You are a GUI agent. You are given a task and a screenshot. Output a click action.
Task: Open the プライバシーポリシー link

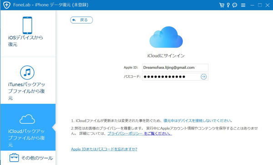(x=125, y=133)
